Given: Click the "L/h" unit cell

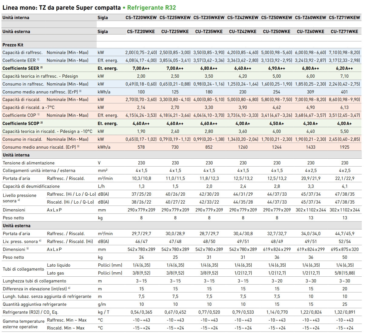Looking at the screenshot, I should (101, 186).
